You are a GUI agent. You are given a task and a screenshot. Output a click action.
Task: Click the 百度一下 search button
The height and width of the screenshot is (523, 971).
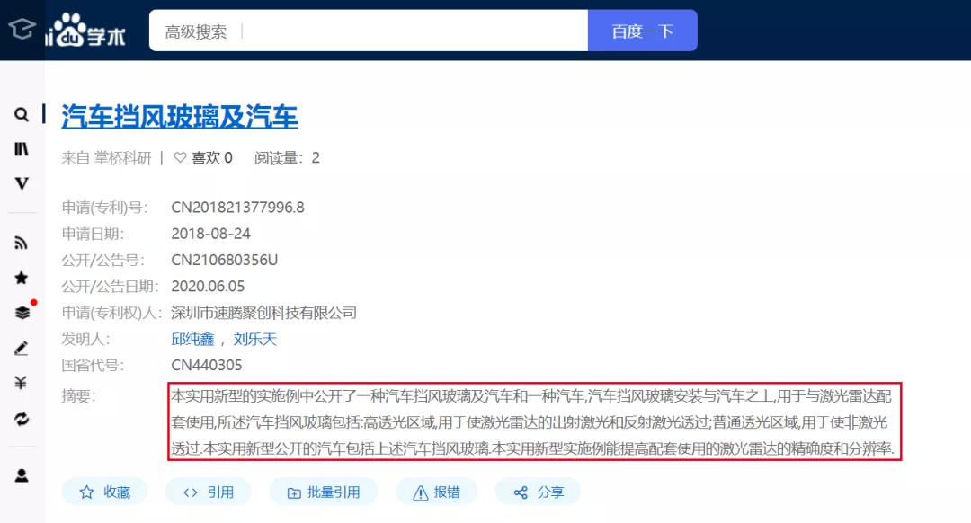[642, 31]
